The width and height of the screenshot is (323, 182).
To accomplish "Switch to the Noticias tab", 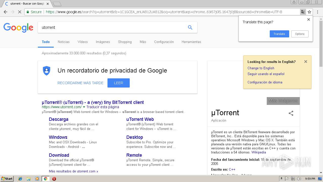I will (x=64, y=42).
